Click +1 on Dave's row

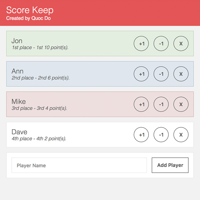[x=141, y=134]
